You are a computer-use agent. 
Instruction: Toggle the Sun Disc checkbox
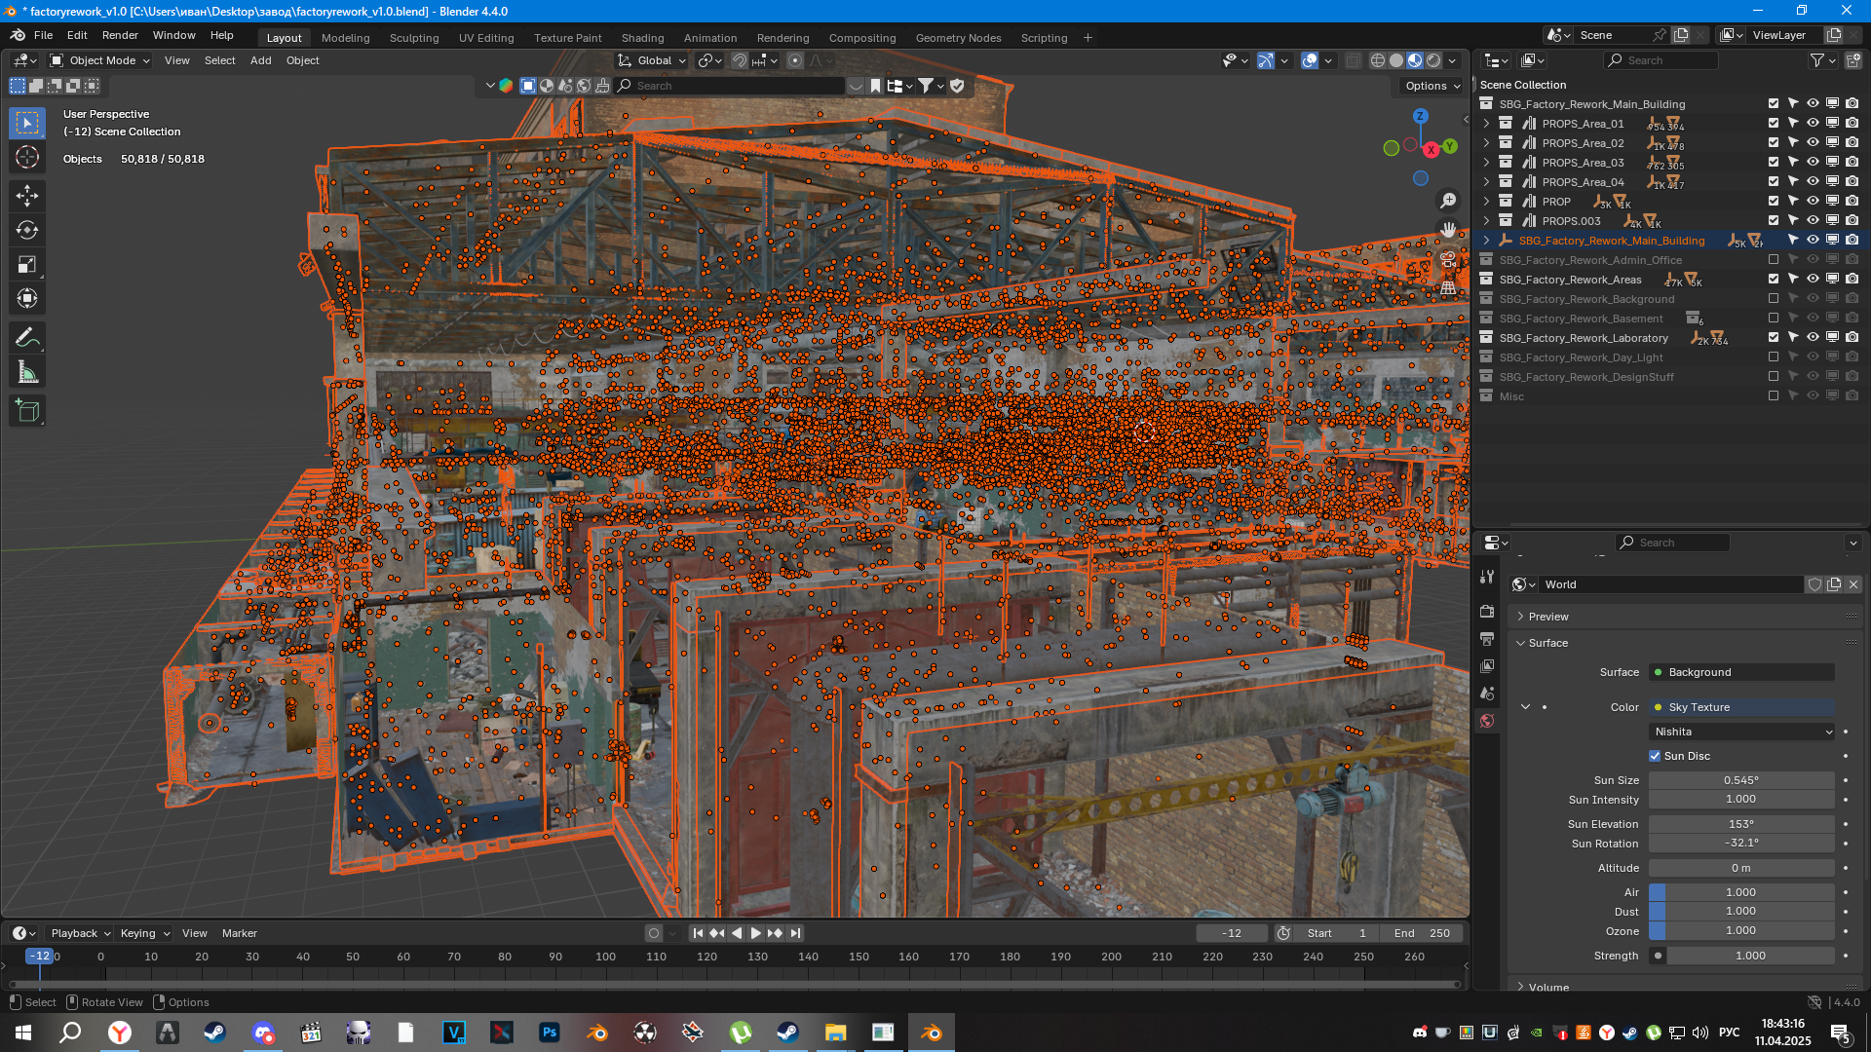pyautogui.click(x=1655, y=756)
